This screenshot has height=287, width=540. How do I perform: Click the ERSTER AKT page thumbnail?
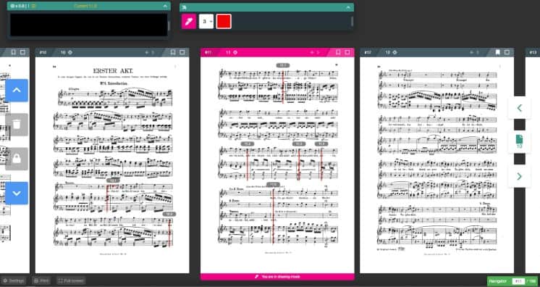112,165
